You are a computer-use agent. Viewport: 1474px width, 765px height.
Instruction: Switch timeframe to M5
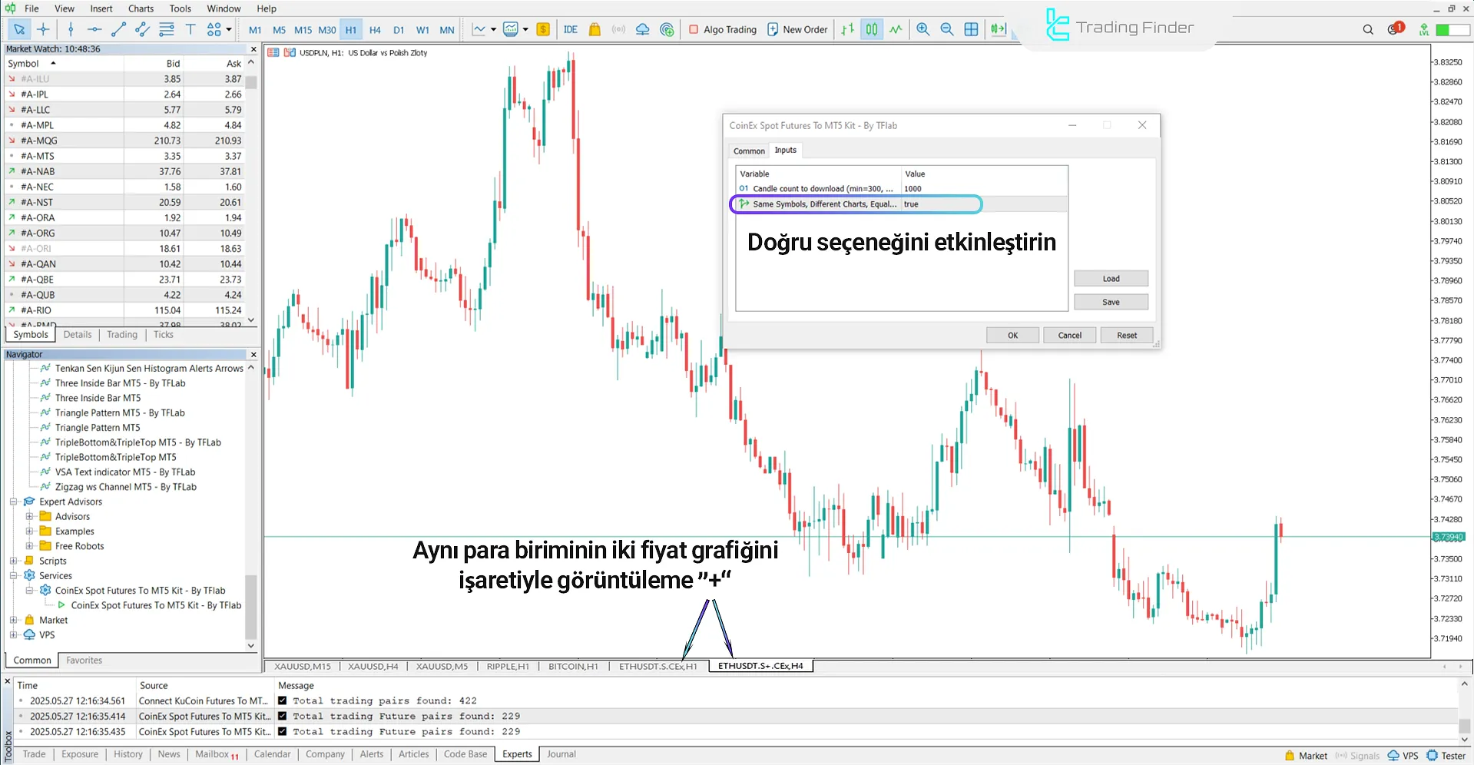279,30
